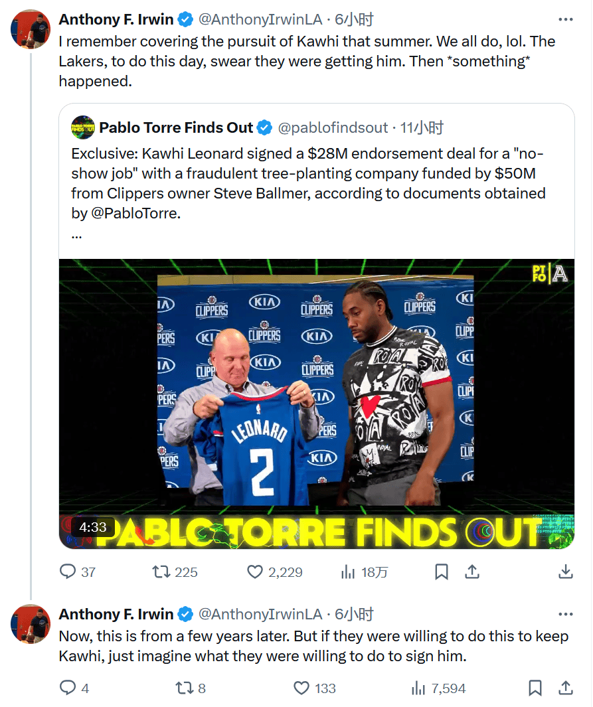Share the first tweet via share icon
593x707 pixels.
tap(472, 572)
